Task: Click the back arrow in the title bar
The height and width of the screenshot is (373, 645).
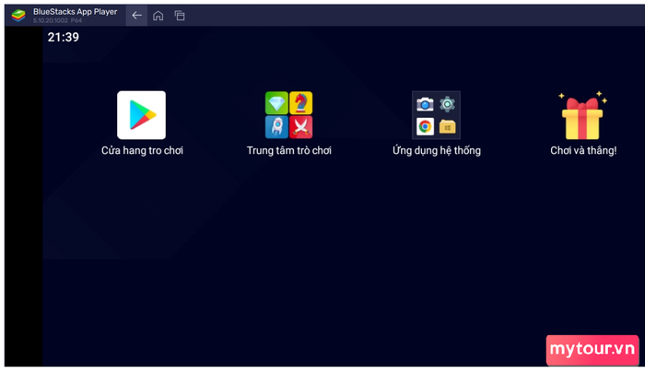Action: tap(136, 16)
